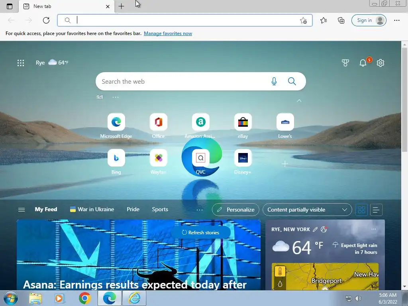The image size is (408, 306).
Task: Click the volume speaker tray icon
Action: coord(358,298)
